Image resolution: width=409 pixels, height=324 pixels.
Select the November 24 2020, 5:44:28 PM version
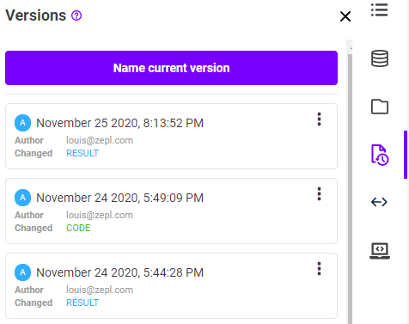pos(171,285)
